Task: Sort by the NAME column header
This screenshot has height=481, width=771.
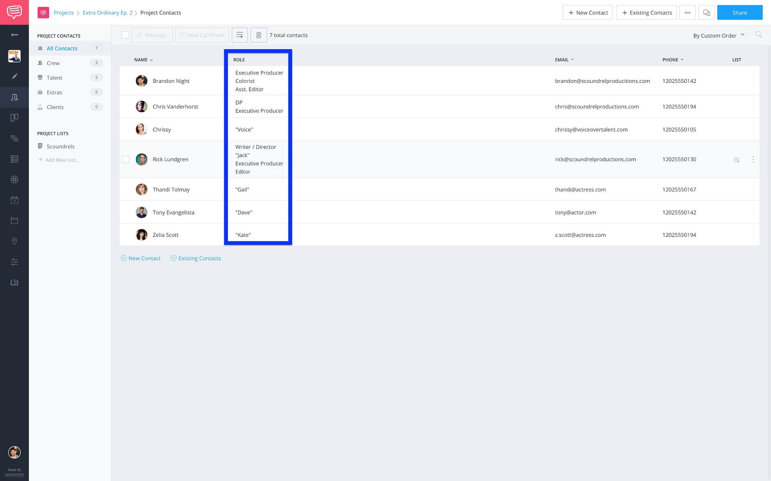Action: tap(143, 60)
